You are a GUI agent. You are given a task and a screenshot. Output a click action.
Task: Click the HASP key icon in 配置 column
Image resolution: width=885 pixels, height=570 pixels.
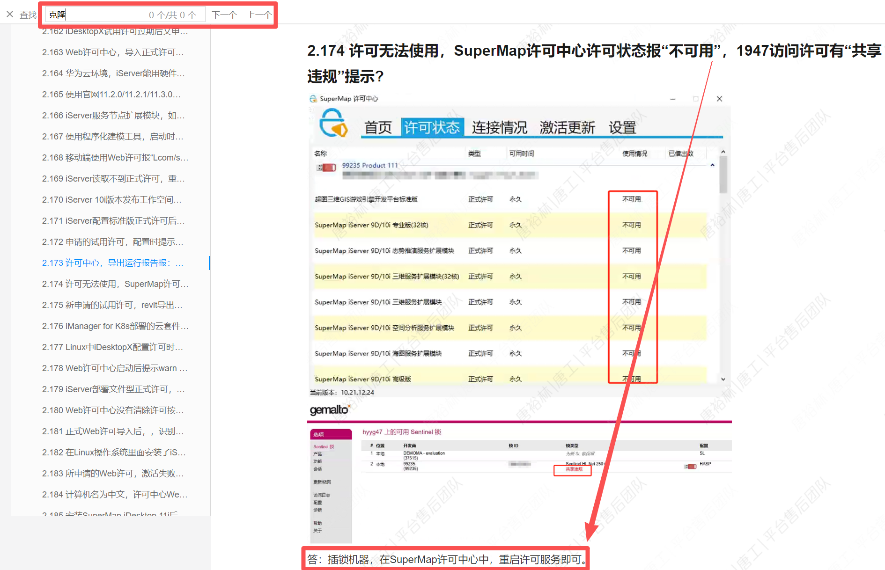(690, 466)
